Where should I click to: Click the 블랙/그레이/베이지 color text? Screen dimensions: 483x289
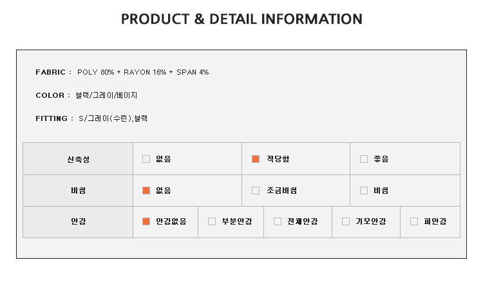pyautogui.click(x=106, y=95)
